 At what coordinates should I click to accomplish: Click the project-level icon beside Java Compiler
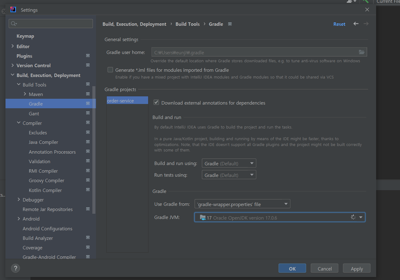(x=88, y=142)
